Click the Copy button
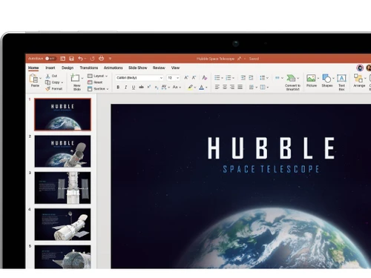Image resolution: width=371 pixels, height=278 pixels. (53, 82)
